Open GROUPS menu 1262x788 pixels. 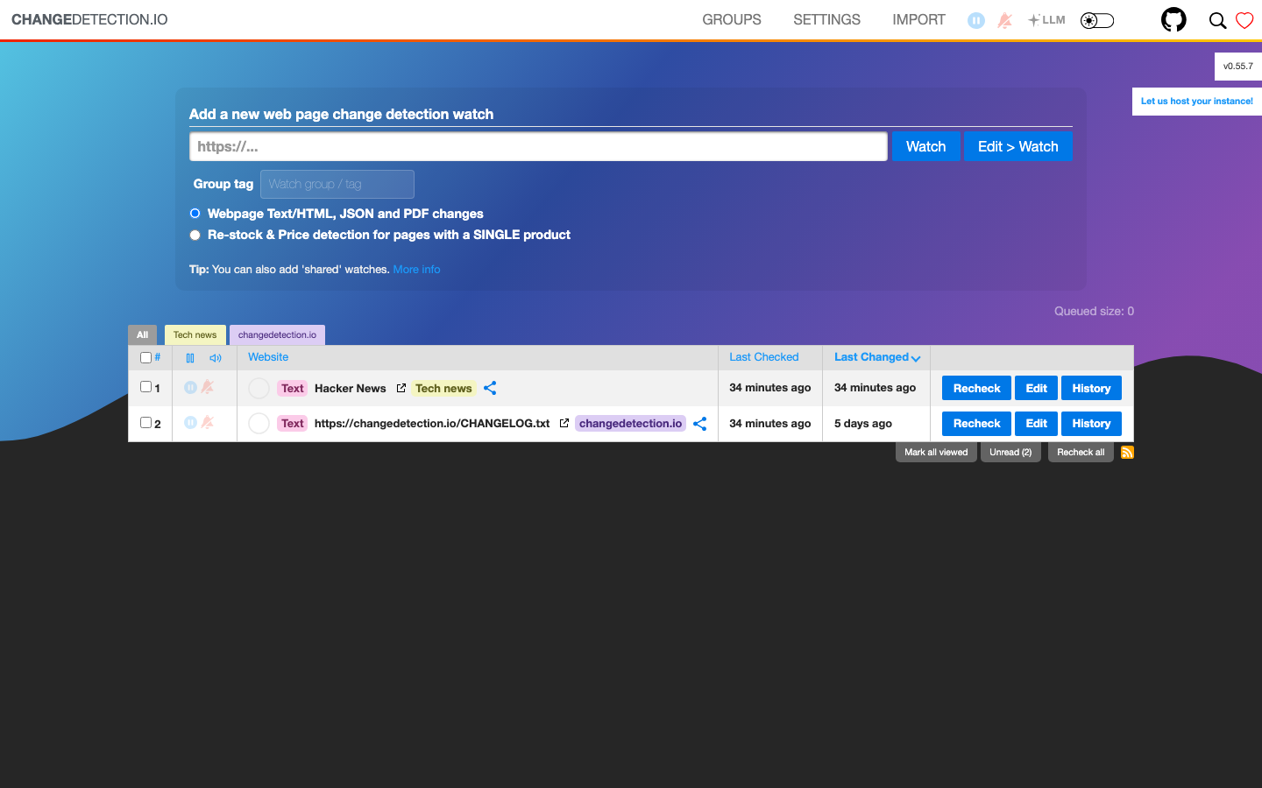732,19
